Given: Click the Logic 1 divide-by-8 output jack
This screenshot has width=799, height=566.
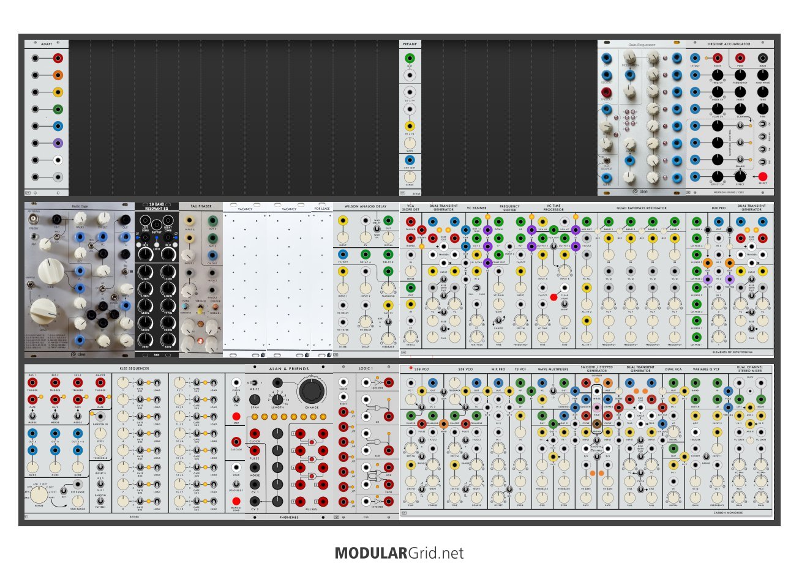Looking at the screenshot, I should pos(343,501).
